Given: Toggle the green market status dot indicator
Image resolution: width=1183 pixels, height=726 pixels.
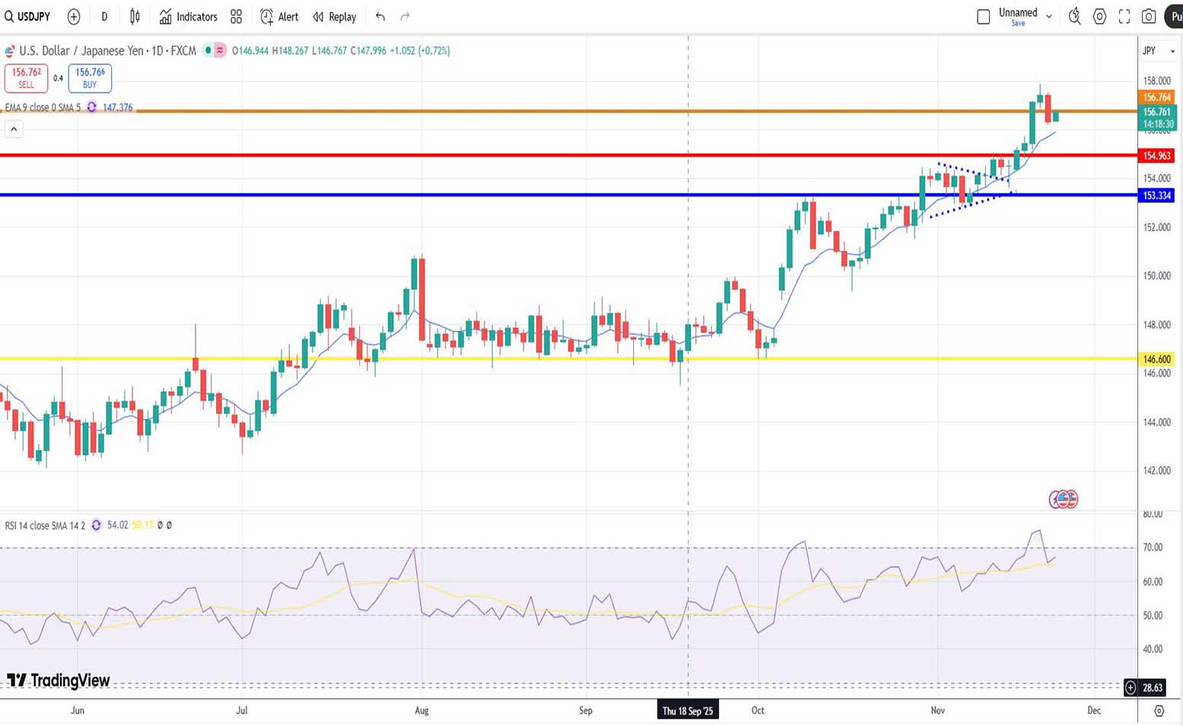Looking at the screenshot, I should (x=208, y=51).
